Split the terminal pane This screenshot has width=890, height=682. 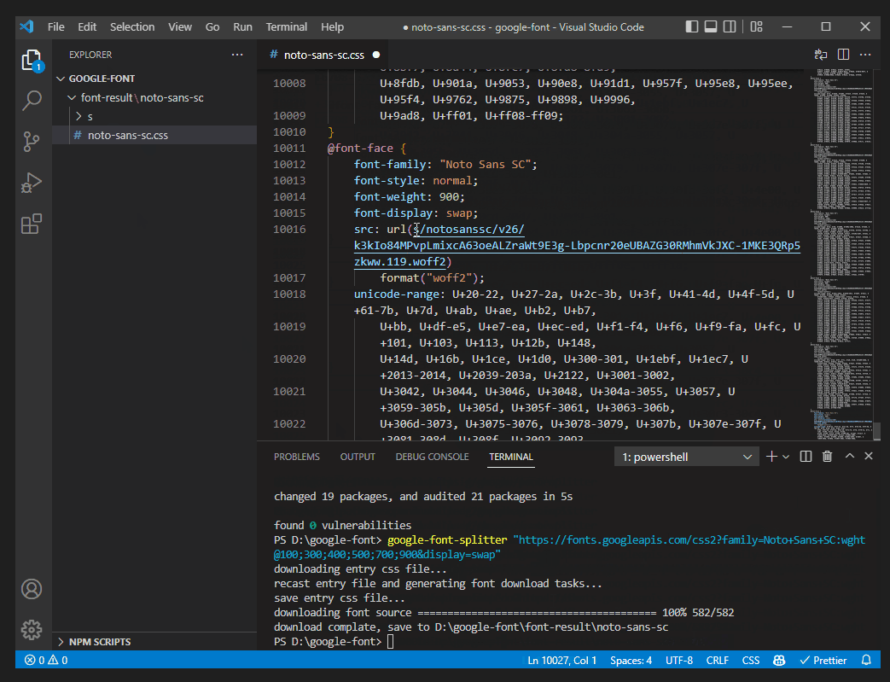pos(806,457)
